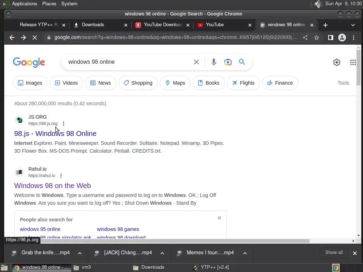Go back to the previous page

12,38
